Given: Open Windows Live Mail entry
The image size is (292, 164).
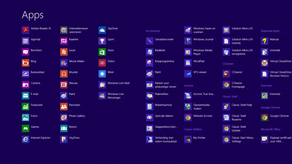Looking at the screenshot, I should pyautogui.click(x=114, y=84).
